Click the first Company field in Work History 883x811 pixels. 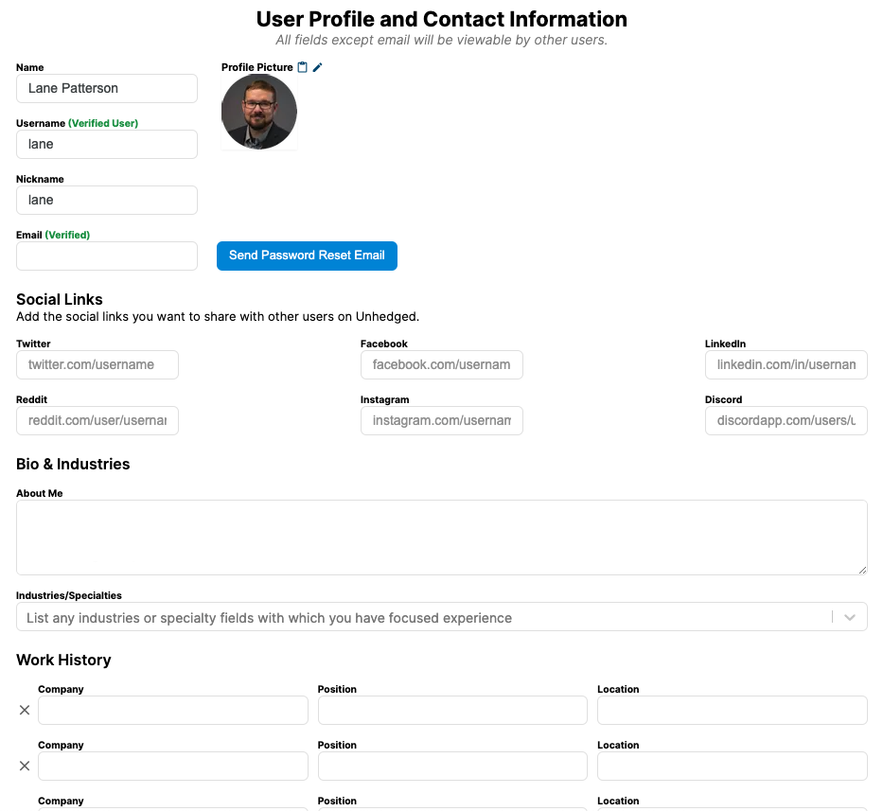pos(173,710)
